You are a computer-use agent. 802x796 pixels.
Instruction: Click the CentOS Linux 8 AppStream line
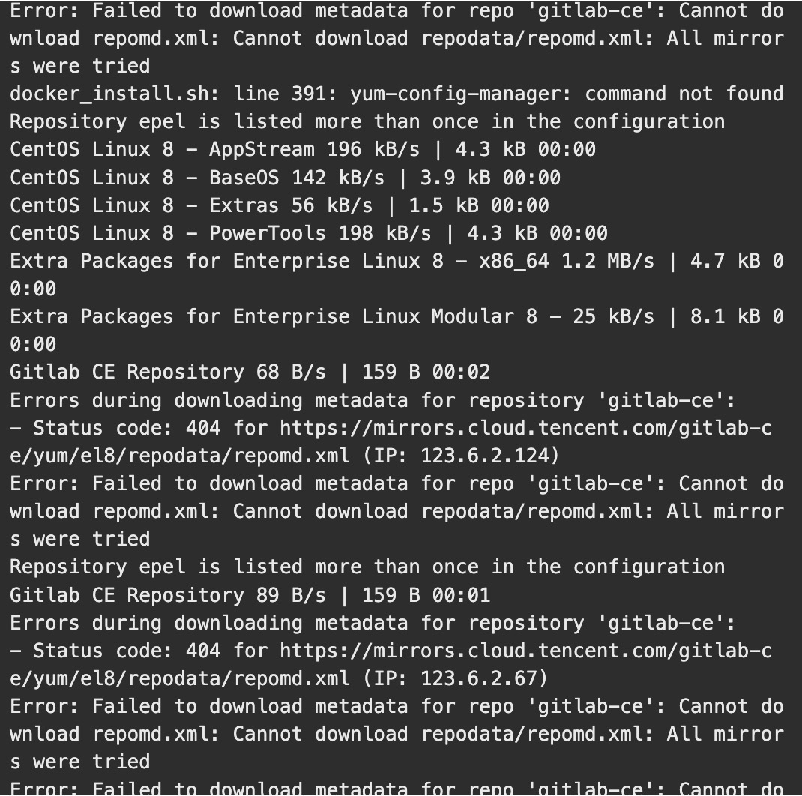point(161,149)
